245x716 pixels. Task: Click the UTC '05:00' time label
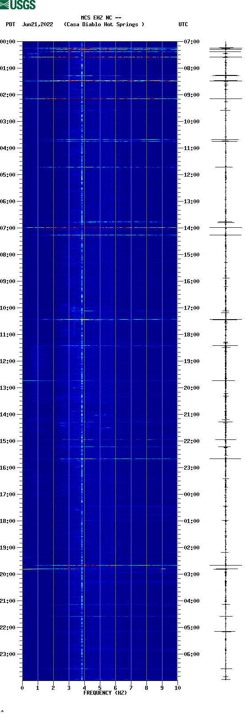192,628
